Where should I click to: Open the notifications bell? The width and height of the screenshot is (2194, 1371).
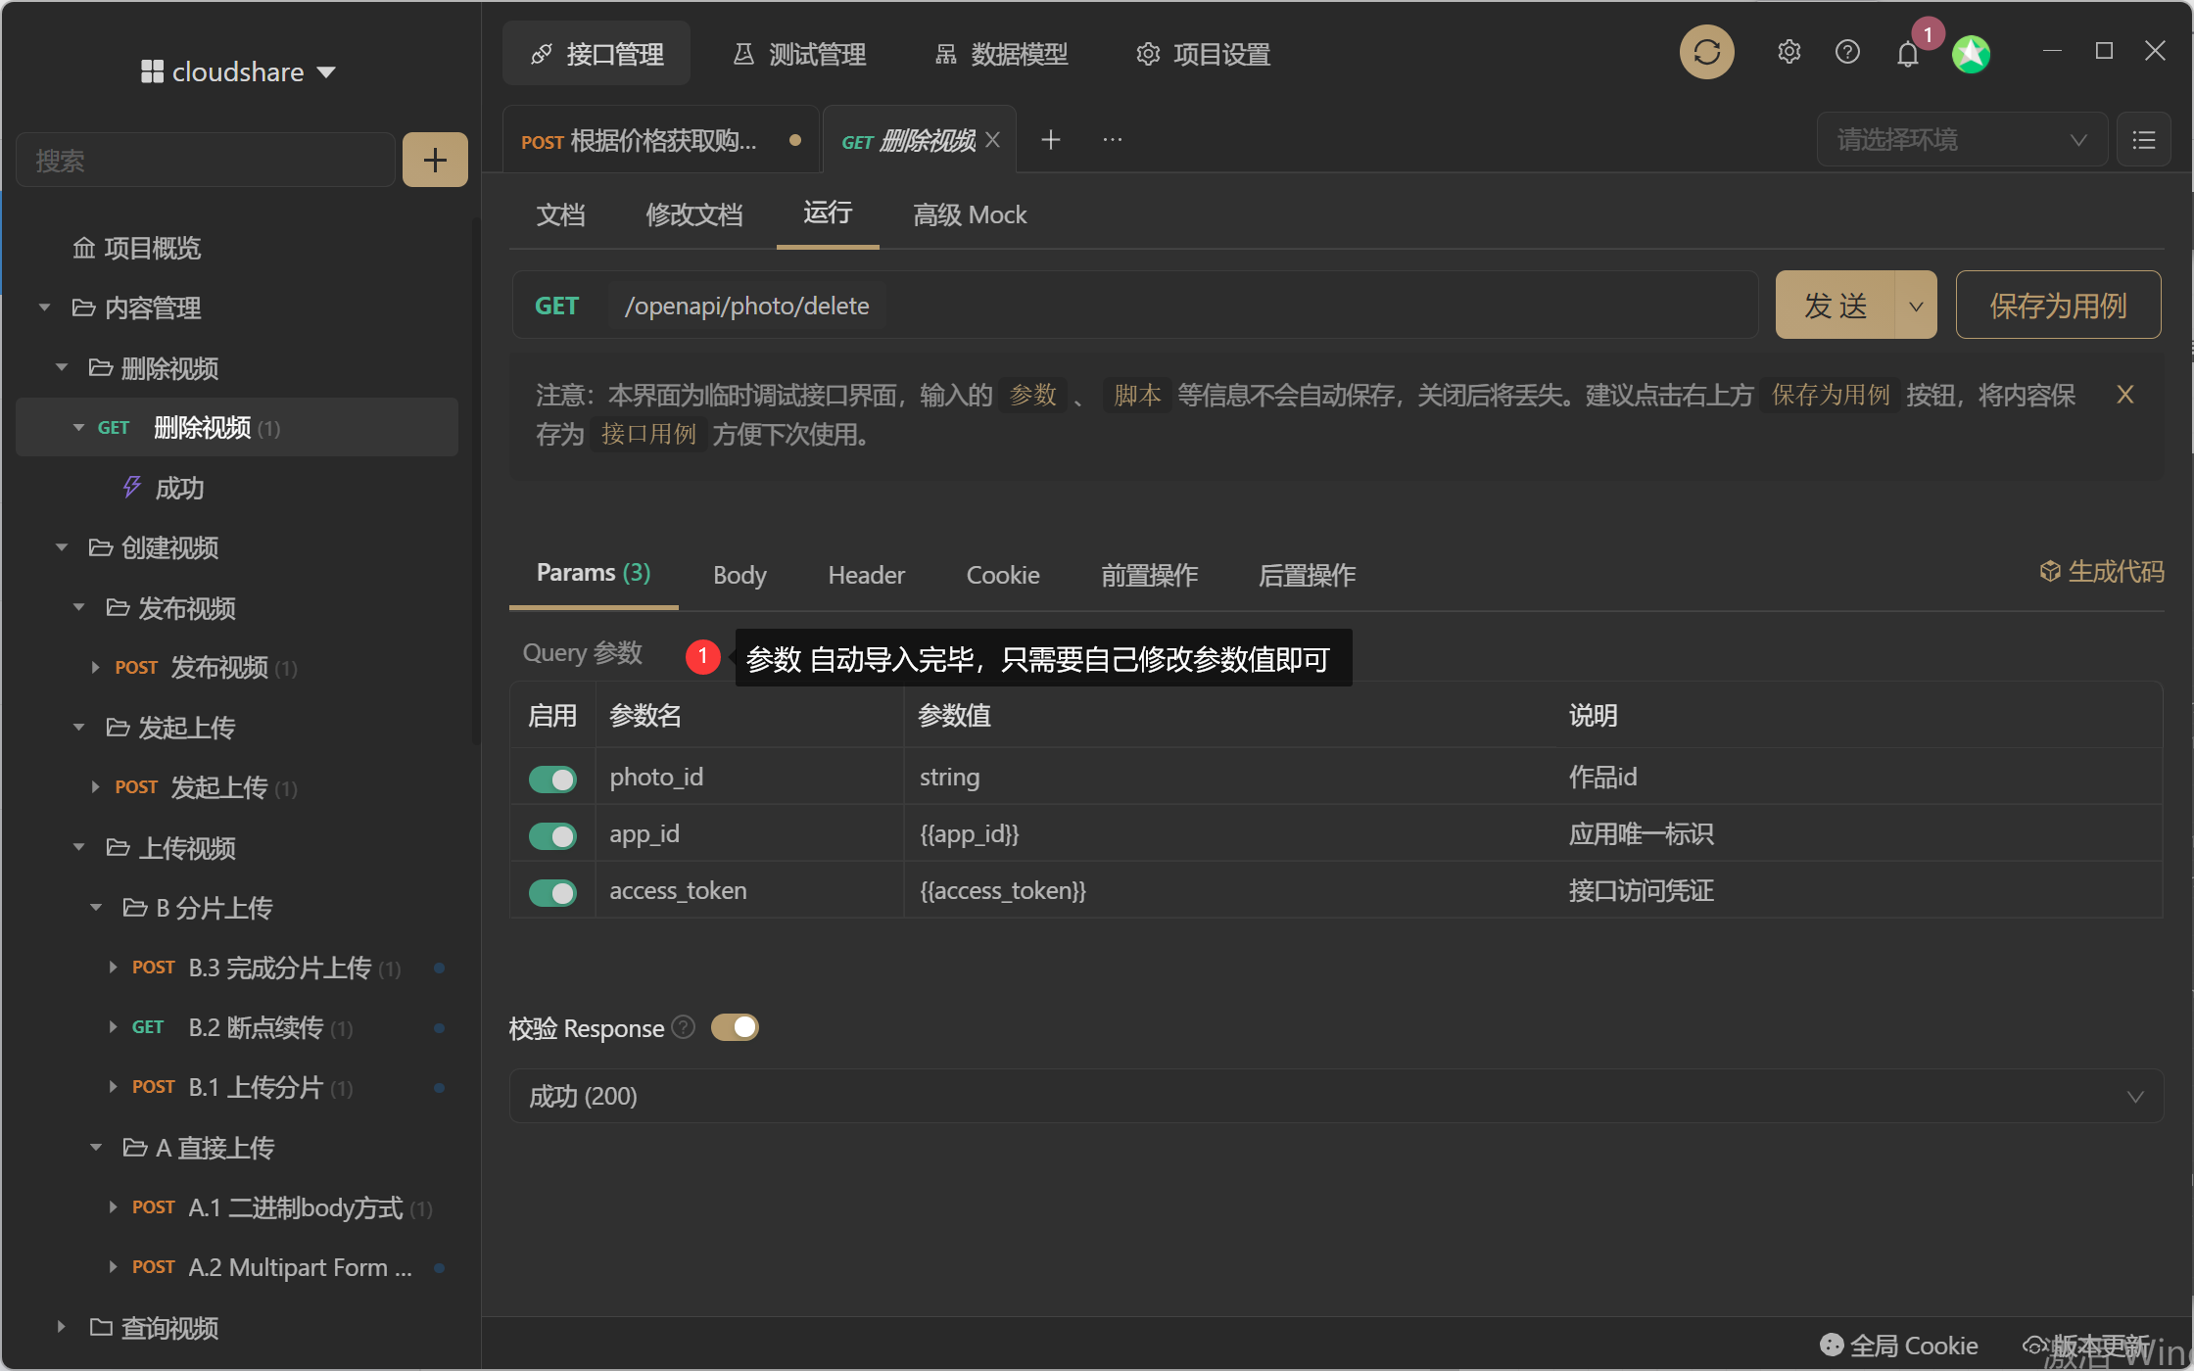(x=1907, y=54)
